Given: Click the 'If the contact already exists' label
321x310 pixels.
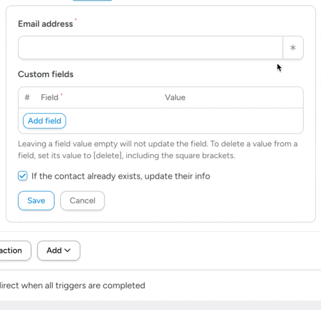Looking at the screenshot, I should click(121, 176).
